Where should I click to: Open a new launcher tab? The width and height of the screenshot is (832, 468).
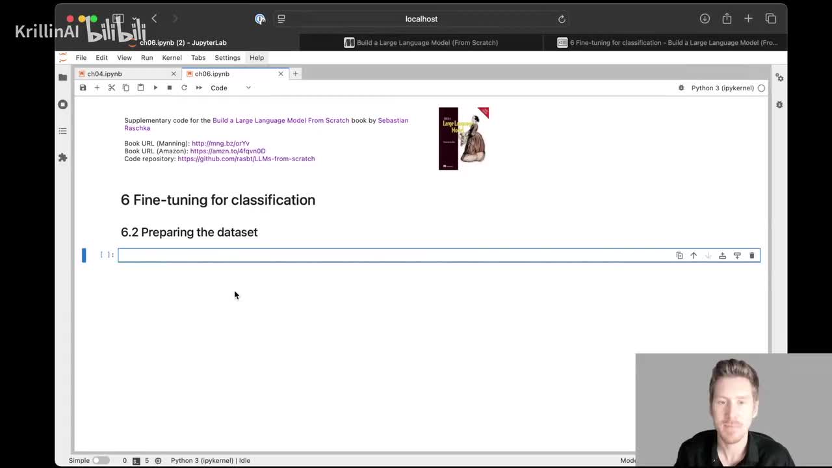tap(295, 73)
